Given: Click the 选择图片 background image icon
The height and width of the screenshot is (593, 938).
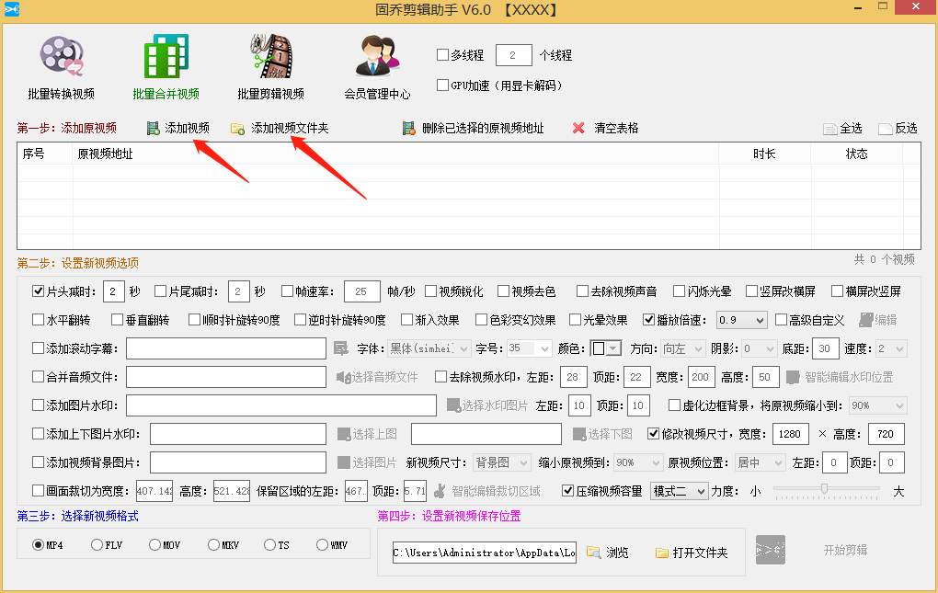Looking at the screenshot, I should tap(344, 462).
